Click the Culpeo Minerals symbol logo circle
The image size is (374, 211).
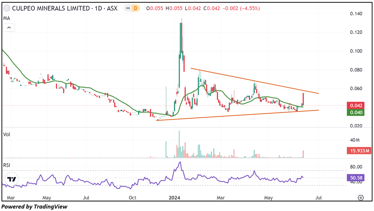[7, 8]
